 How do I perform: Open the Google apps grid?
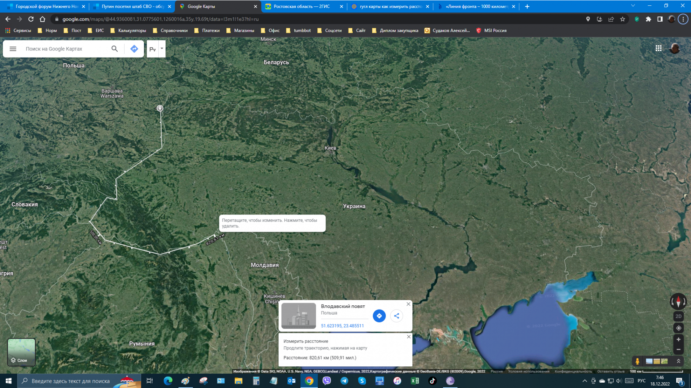coord(659,48)
